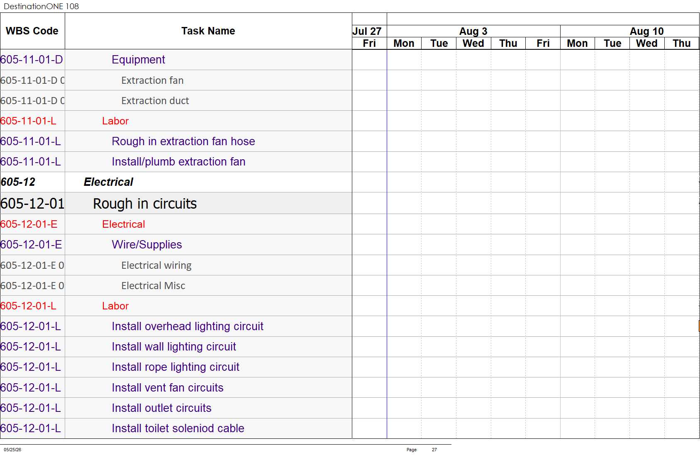700x455 pixels.
Task: Click WBS code beside Extraction fan
Action: point(32,80)
